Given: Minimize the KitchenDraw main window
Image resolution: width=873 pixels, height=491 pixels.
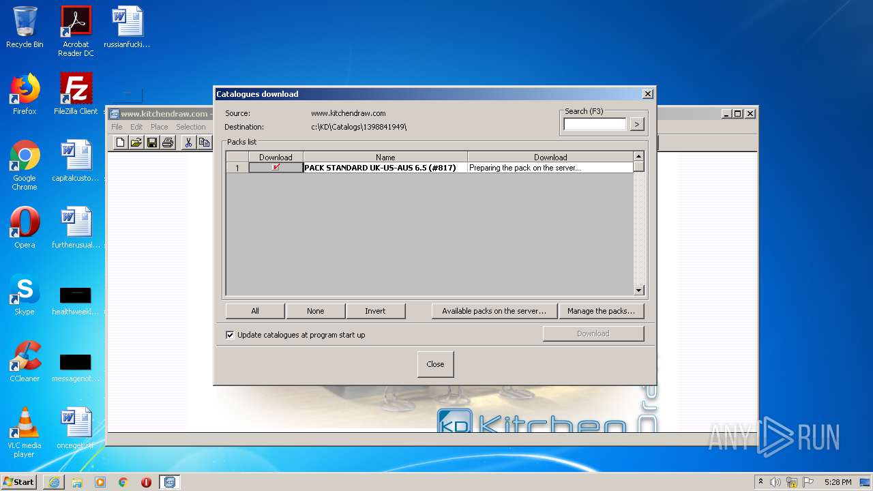Looking at the screenshot, I should (726, 114).
